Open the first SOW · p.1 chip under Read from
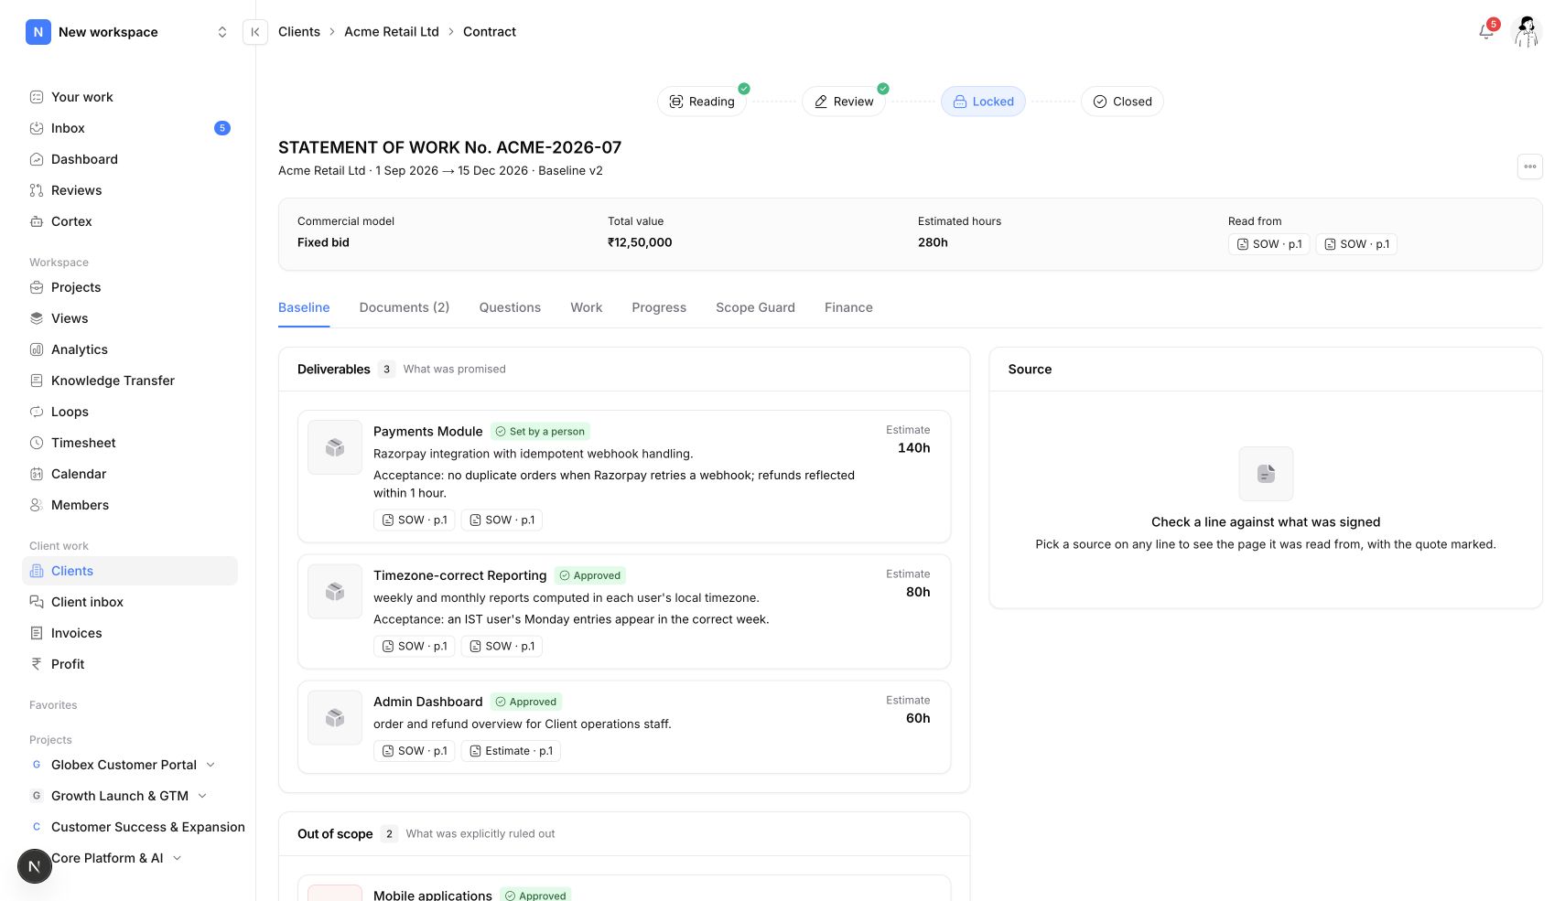This screenshot has height=901, width=1565. point(1269,244)
